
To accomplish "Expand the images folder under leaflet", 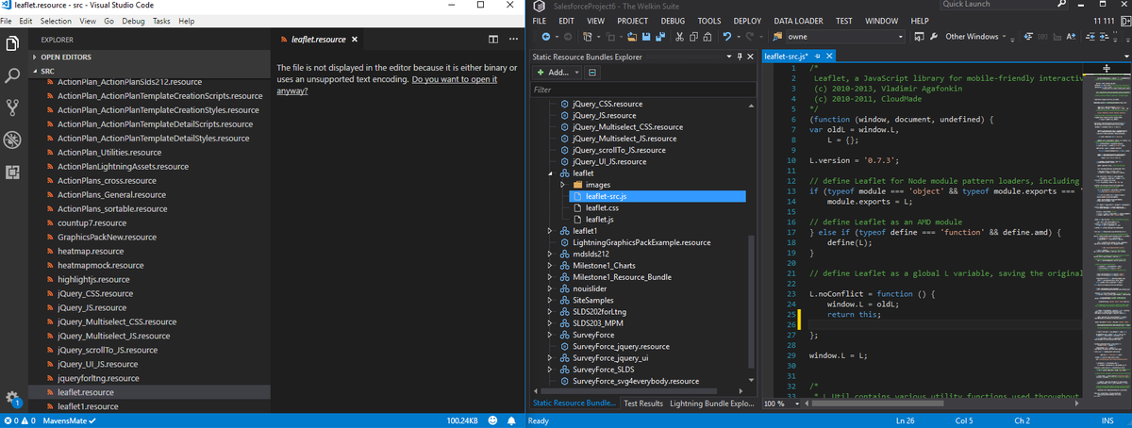I will pos(565,185).
